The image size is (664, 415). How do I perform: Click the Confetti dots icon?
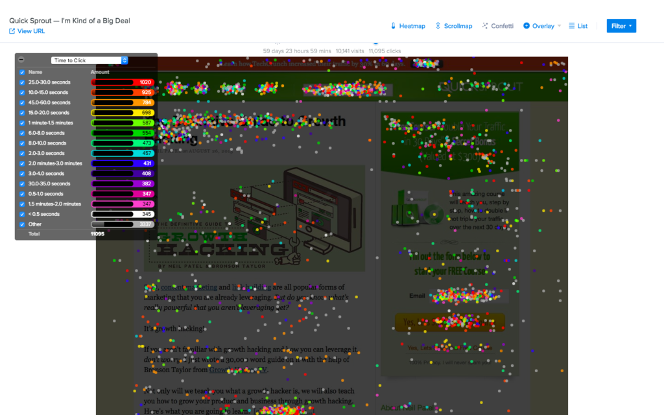coord(485,26)
